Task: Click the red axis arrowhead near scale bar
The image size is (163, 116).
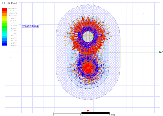Action: tap(88, 111)
